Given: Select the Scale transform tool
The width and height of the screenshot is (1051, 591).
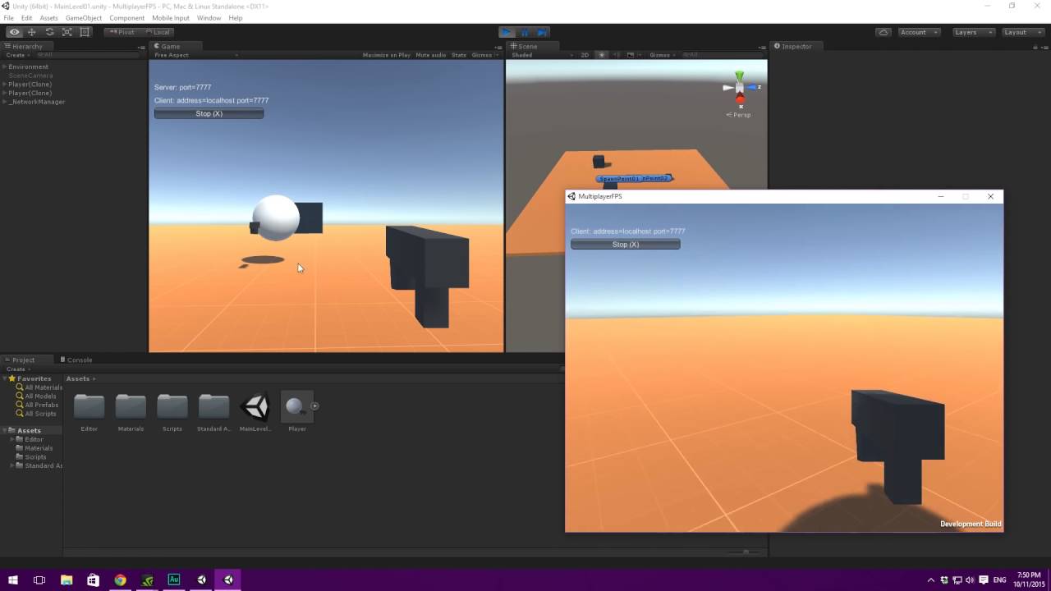Looking at the screenshot, I should [67, 32].
